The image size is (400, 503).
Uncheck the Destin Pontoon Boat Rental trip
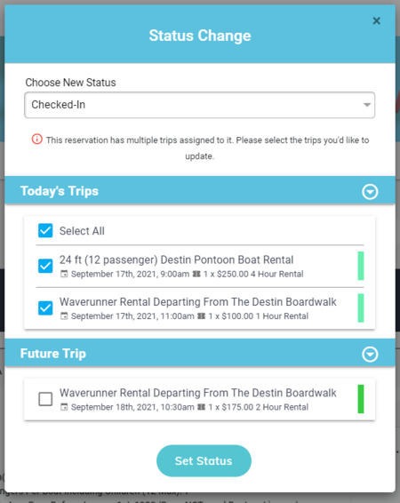coord(45,266)
